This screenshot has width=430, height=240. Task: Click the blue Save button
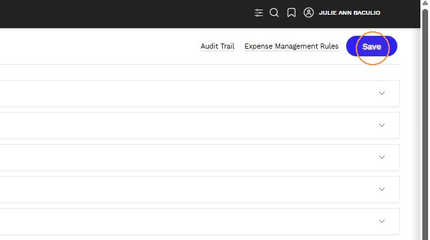[x=372, y=46]
